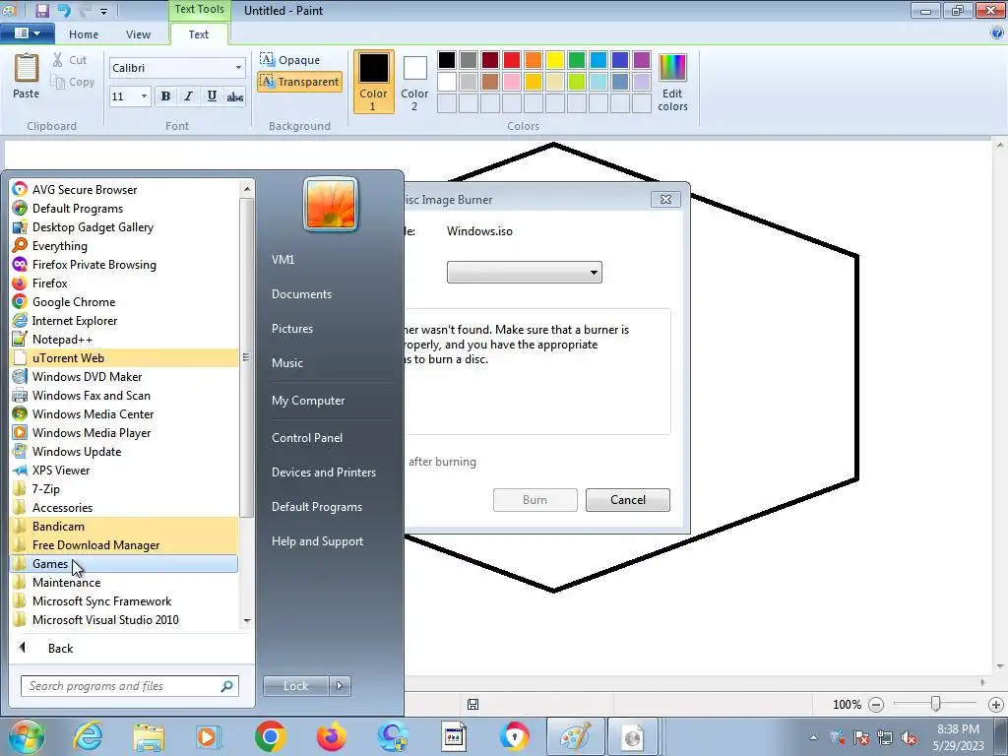Click the Copy icon in Clipboard group
1008x756 pixels.
coord(58,82)
